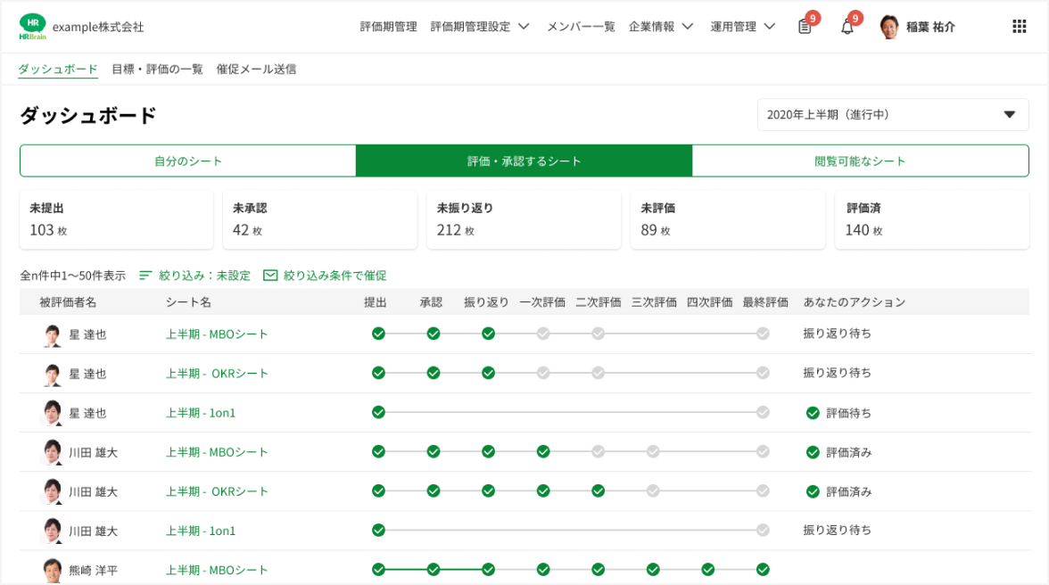The width and height of the screenshot is (1049, 585).
Task: Click the example株式会社 company name
Action: click(98, 27)
